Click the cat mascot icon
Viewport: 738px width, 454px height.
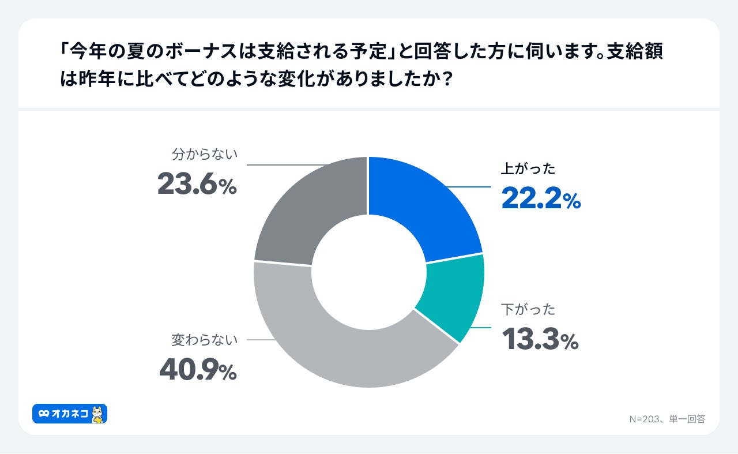(97, 414)
